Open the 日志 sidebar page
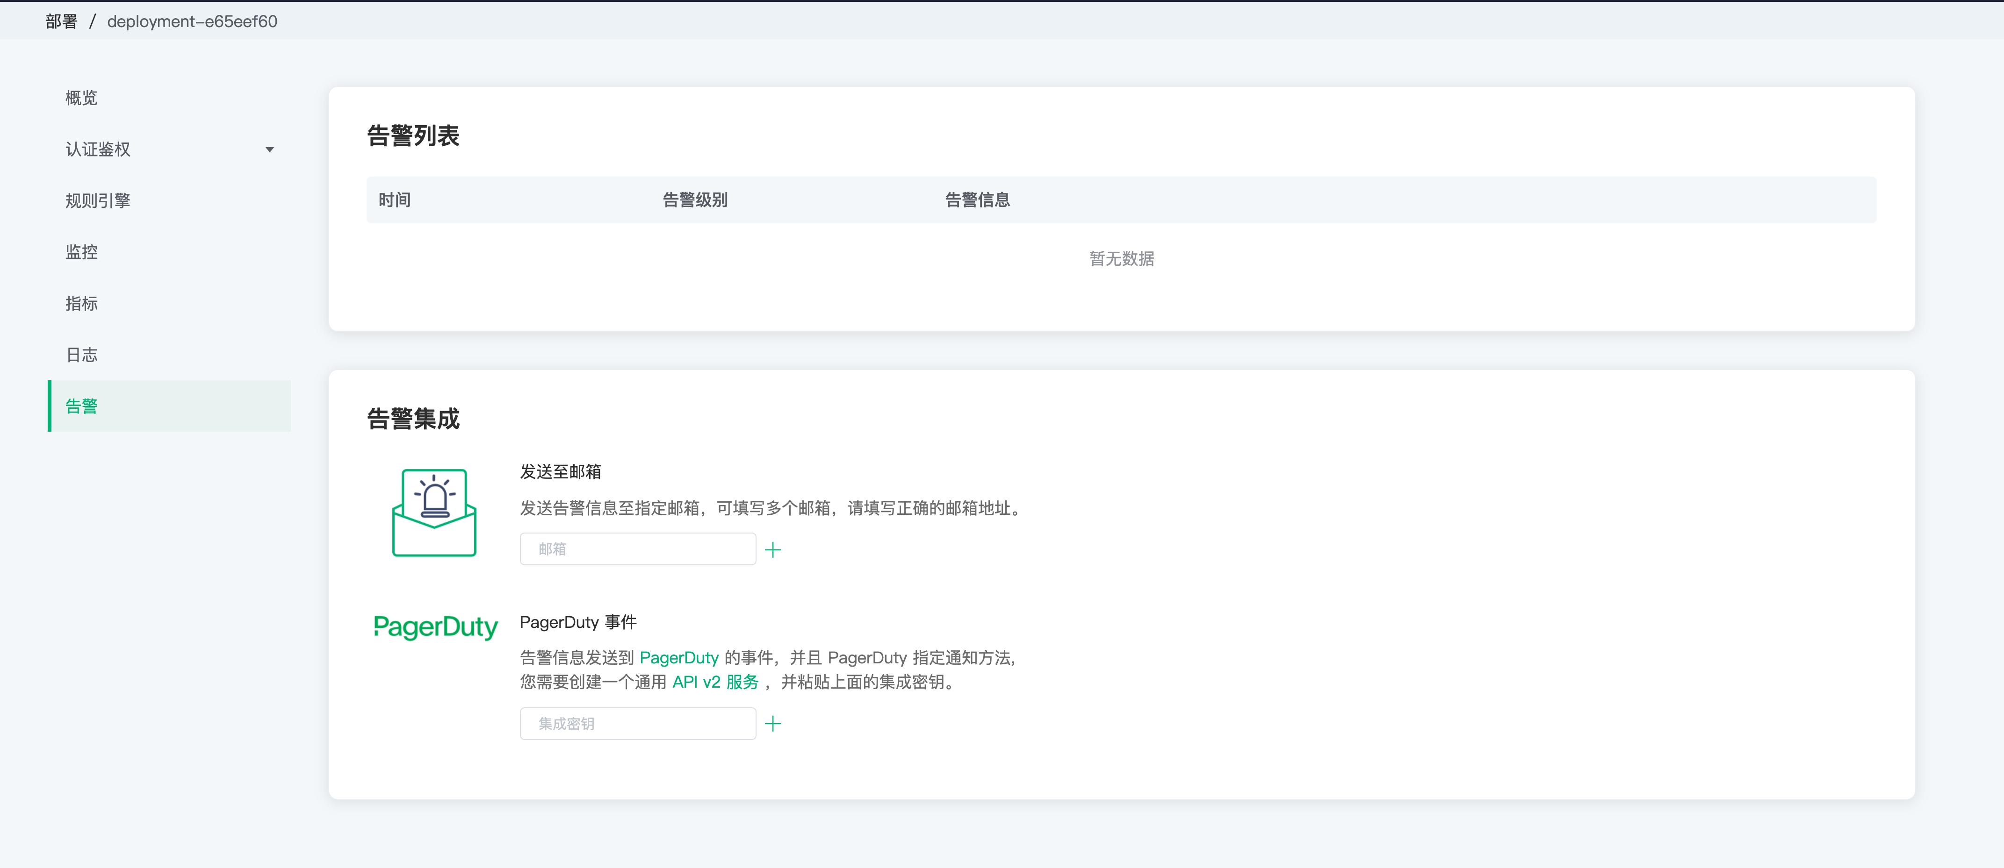This screenshot has height=868, width=2004. click(82, 355)
